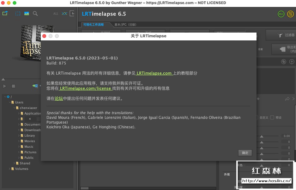Open the LRTimelapse.com tutorials link
The width and height of the screenshot is (296, 190).
[154, 73]
